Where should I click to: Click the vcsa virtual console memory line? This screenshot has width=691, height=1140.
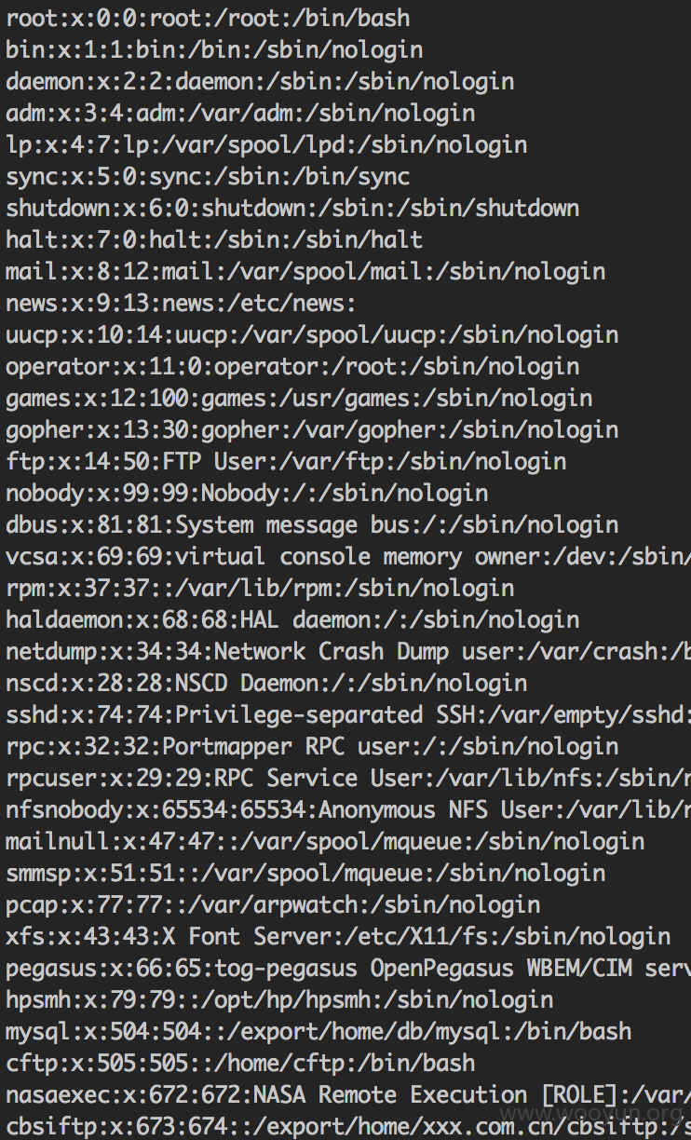coord(348,556)
